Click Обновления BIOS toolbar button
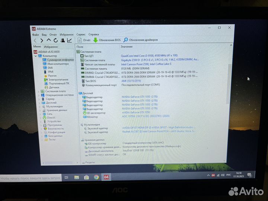 [x=107, y=40]
